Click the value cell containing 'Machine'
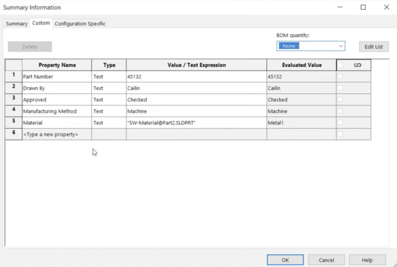Image resolution: width=397 pixels, height=267 pixels. click(x=197, y=112)
